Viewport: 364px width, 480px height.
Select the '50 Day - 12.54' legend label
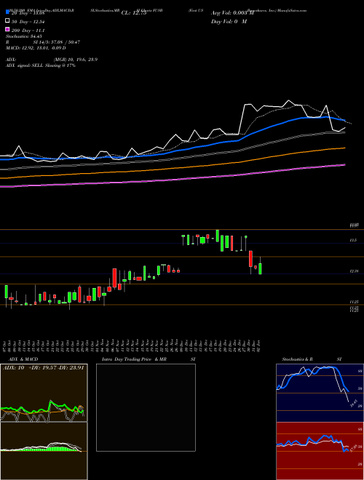[28, 21]
